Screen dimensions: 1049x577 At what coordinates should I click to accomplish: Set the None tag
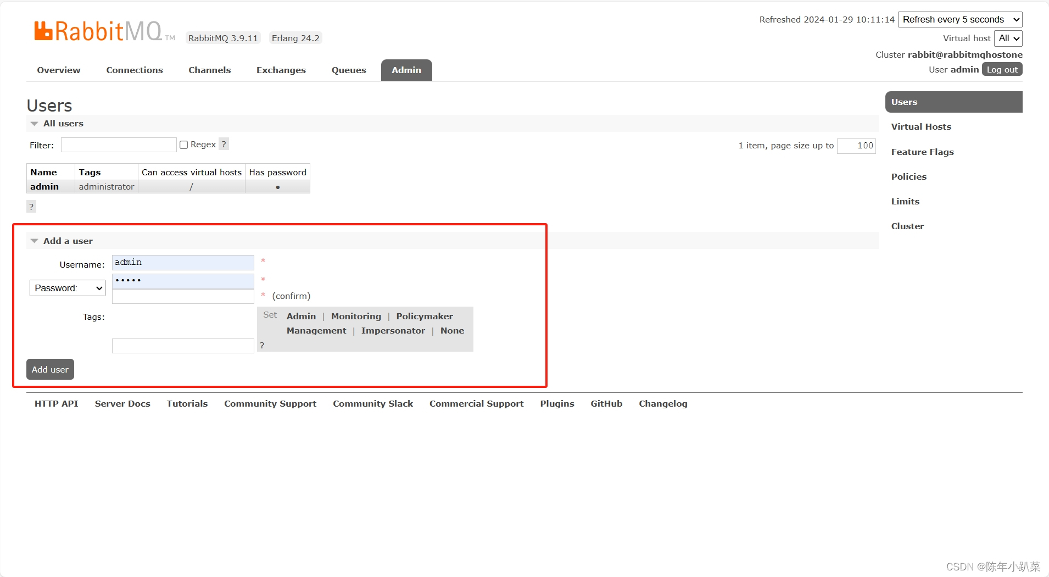[452, 331]
